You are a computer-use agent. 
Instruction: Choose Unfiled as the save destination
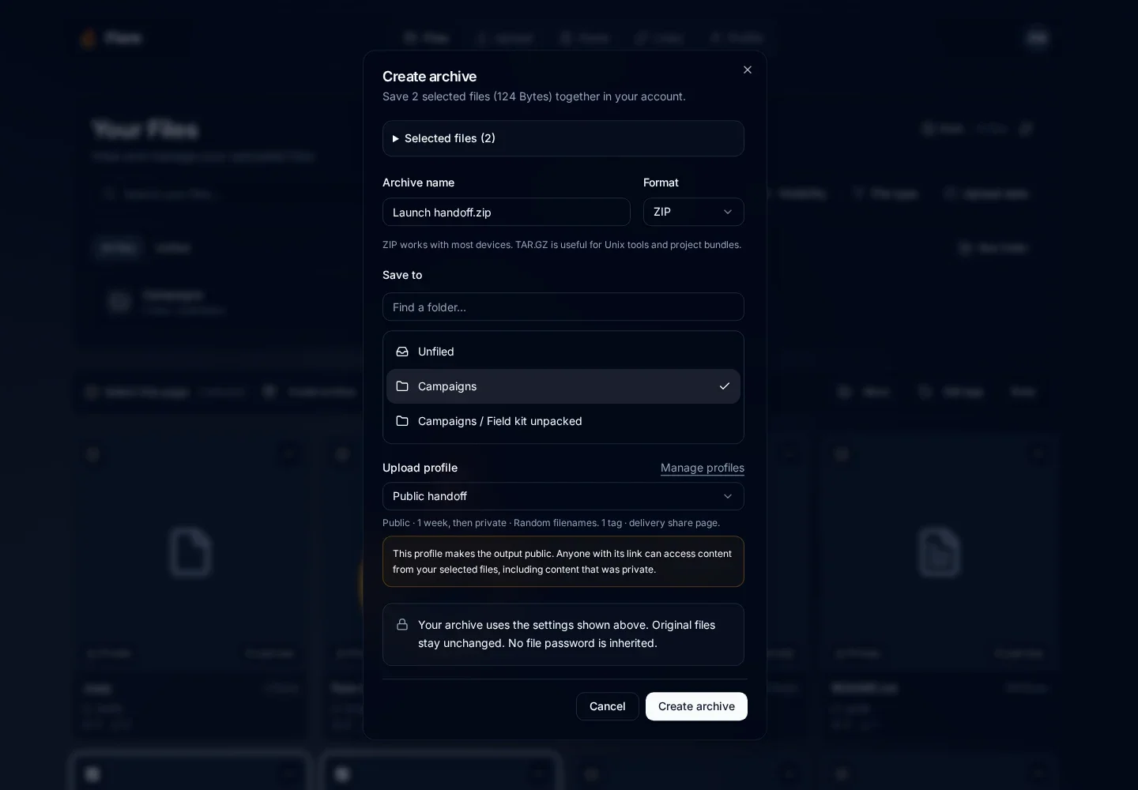coord(563,352)
